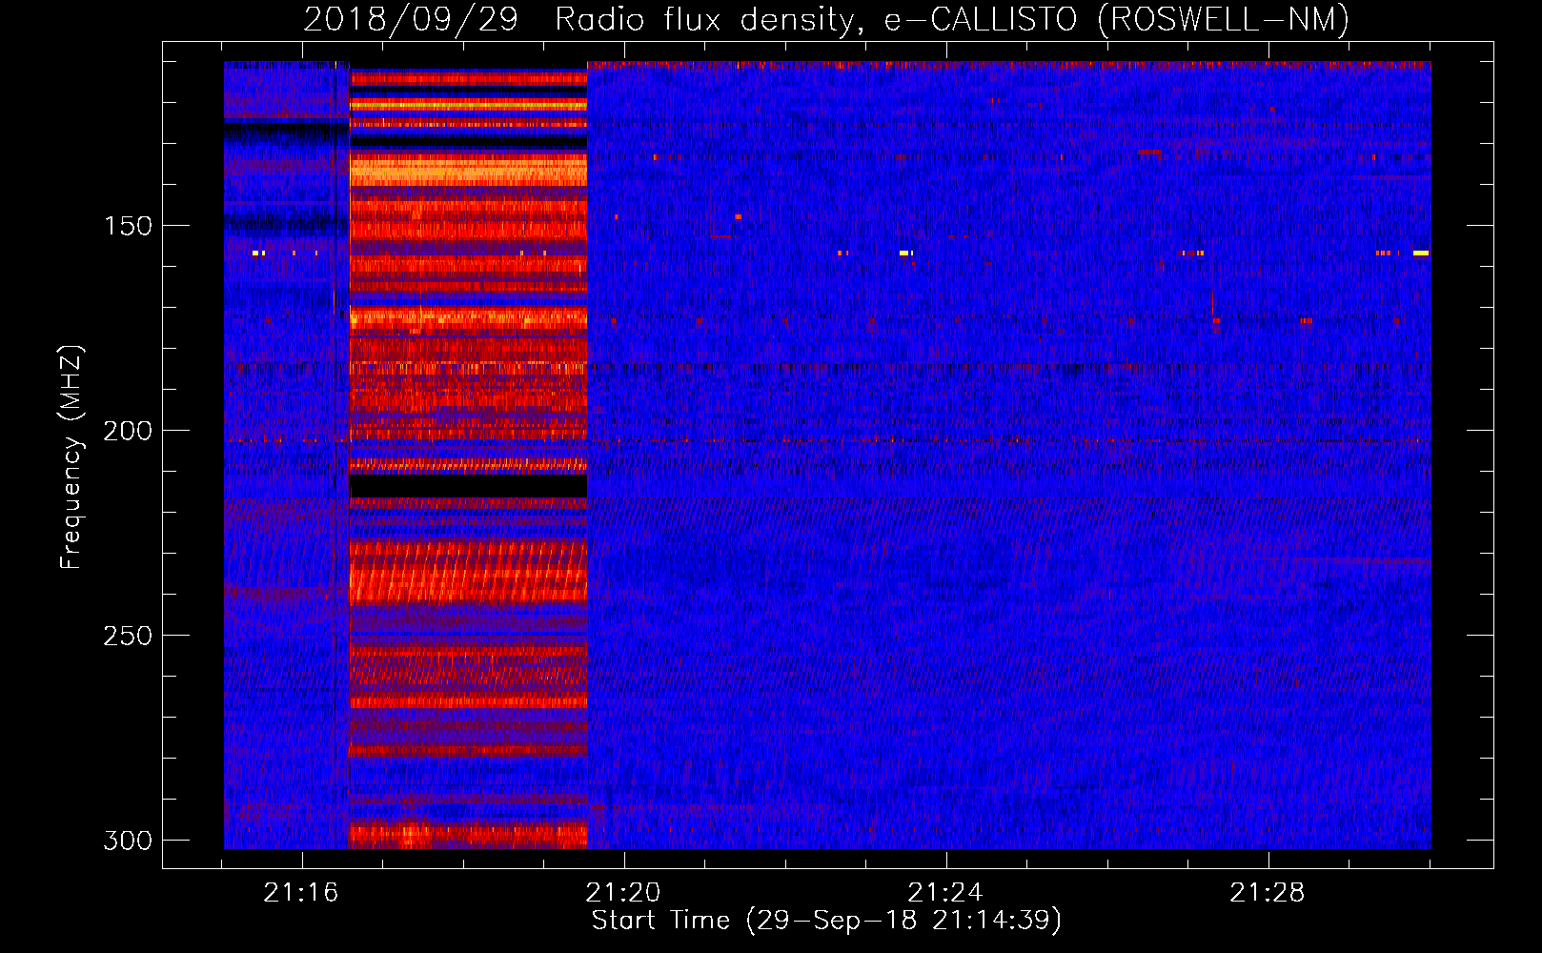
Task: Click the '21:16' time tick label
Action: 301,893
